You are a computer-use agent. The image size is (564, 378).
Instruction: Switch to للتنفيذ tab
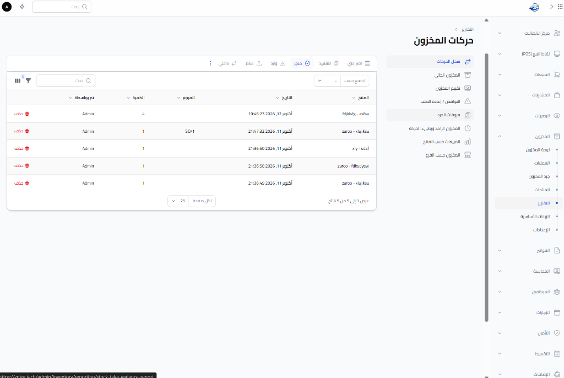point(329,63)
